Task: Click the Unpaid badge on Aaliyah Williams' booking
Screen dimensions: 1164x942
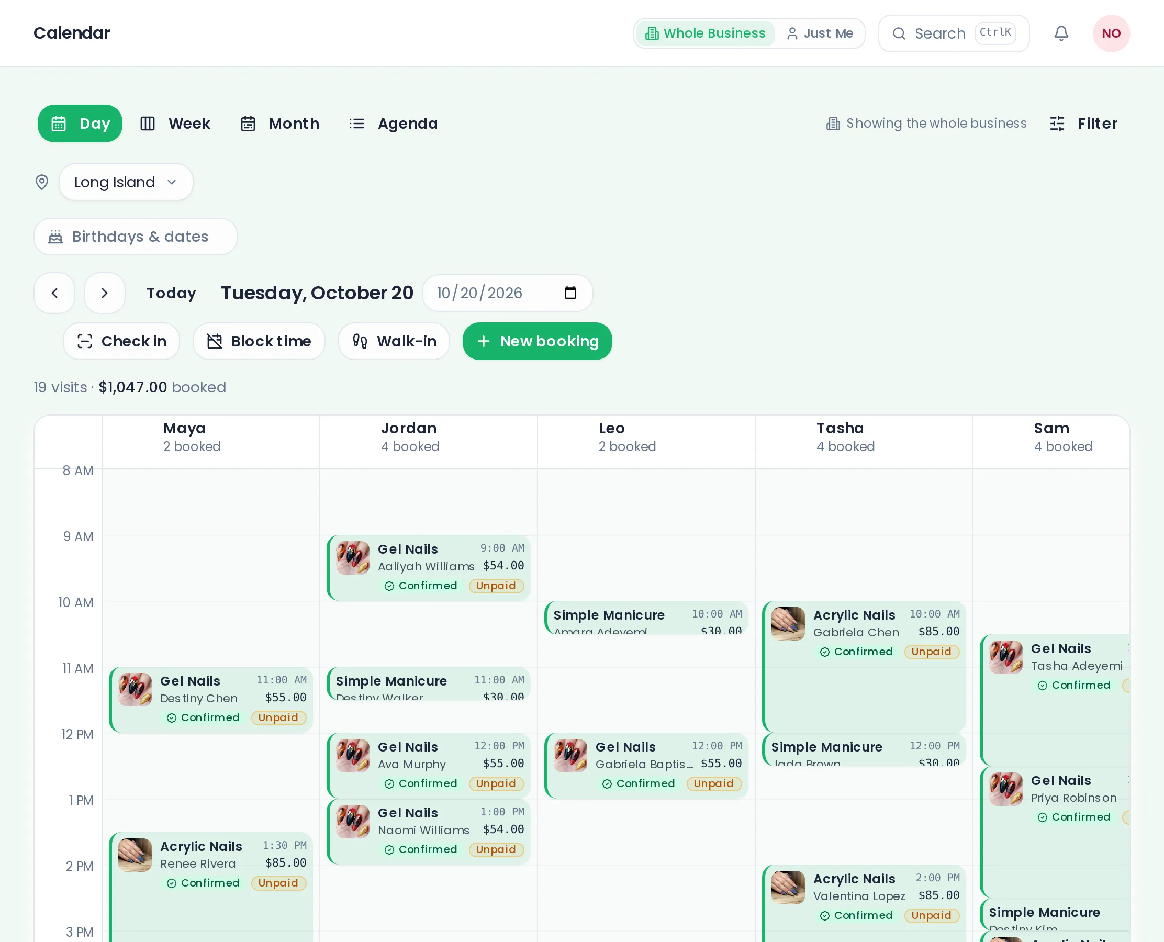Action: [x=496, y=586]
